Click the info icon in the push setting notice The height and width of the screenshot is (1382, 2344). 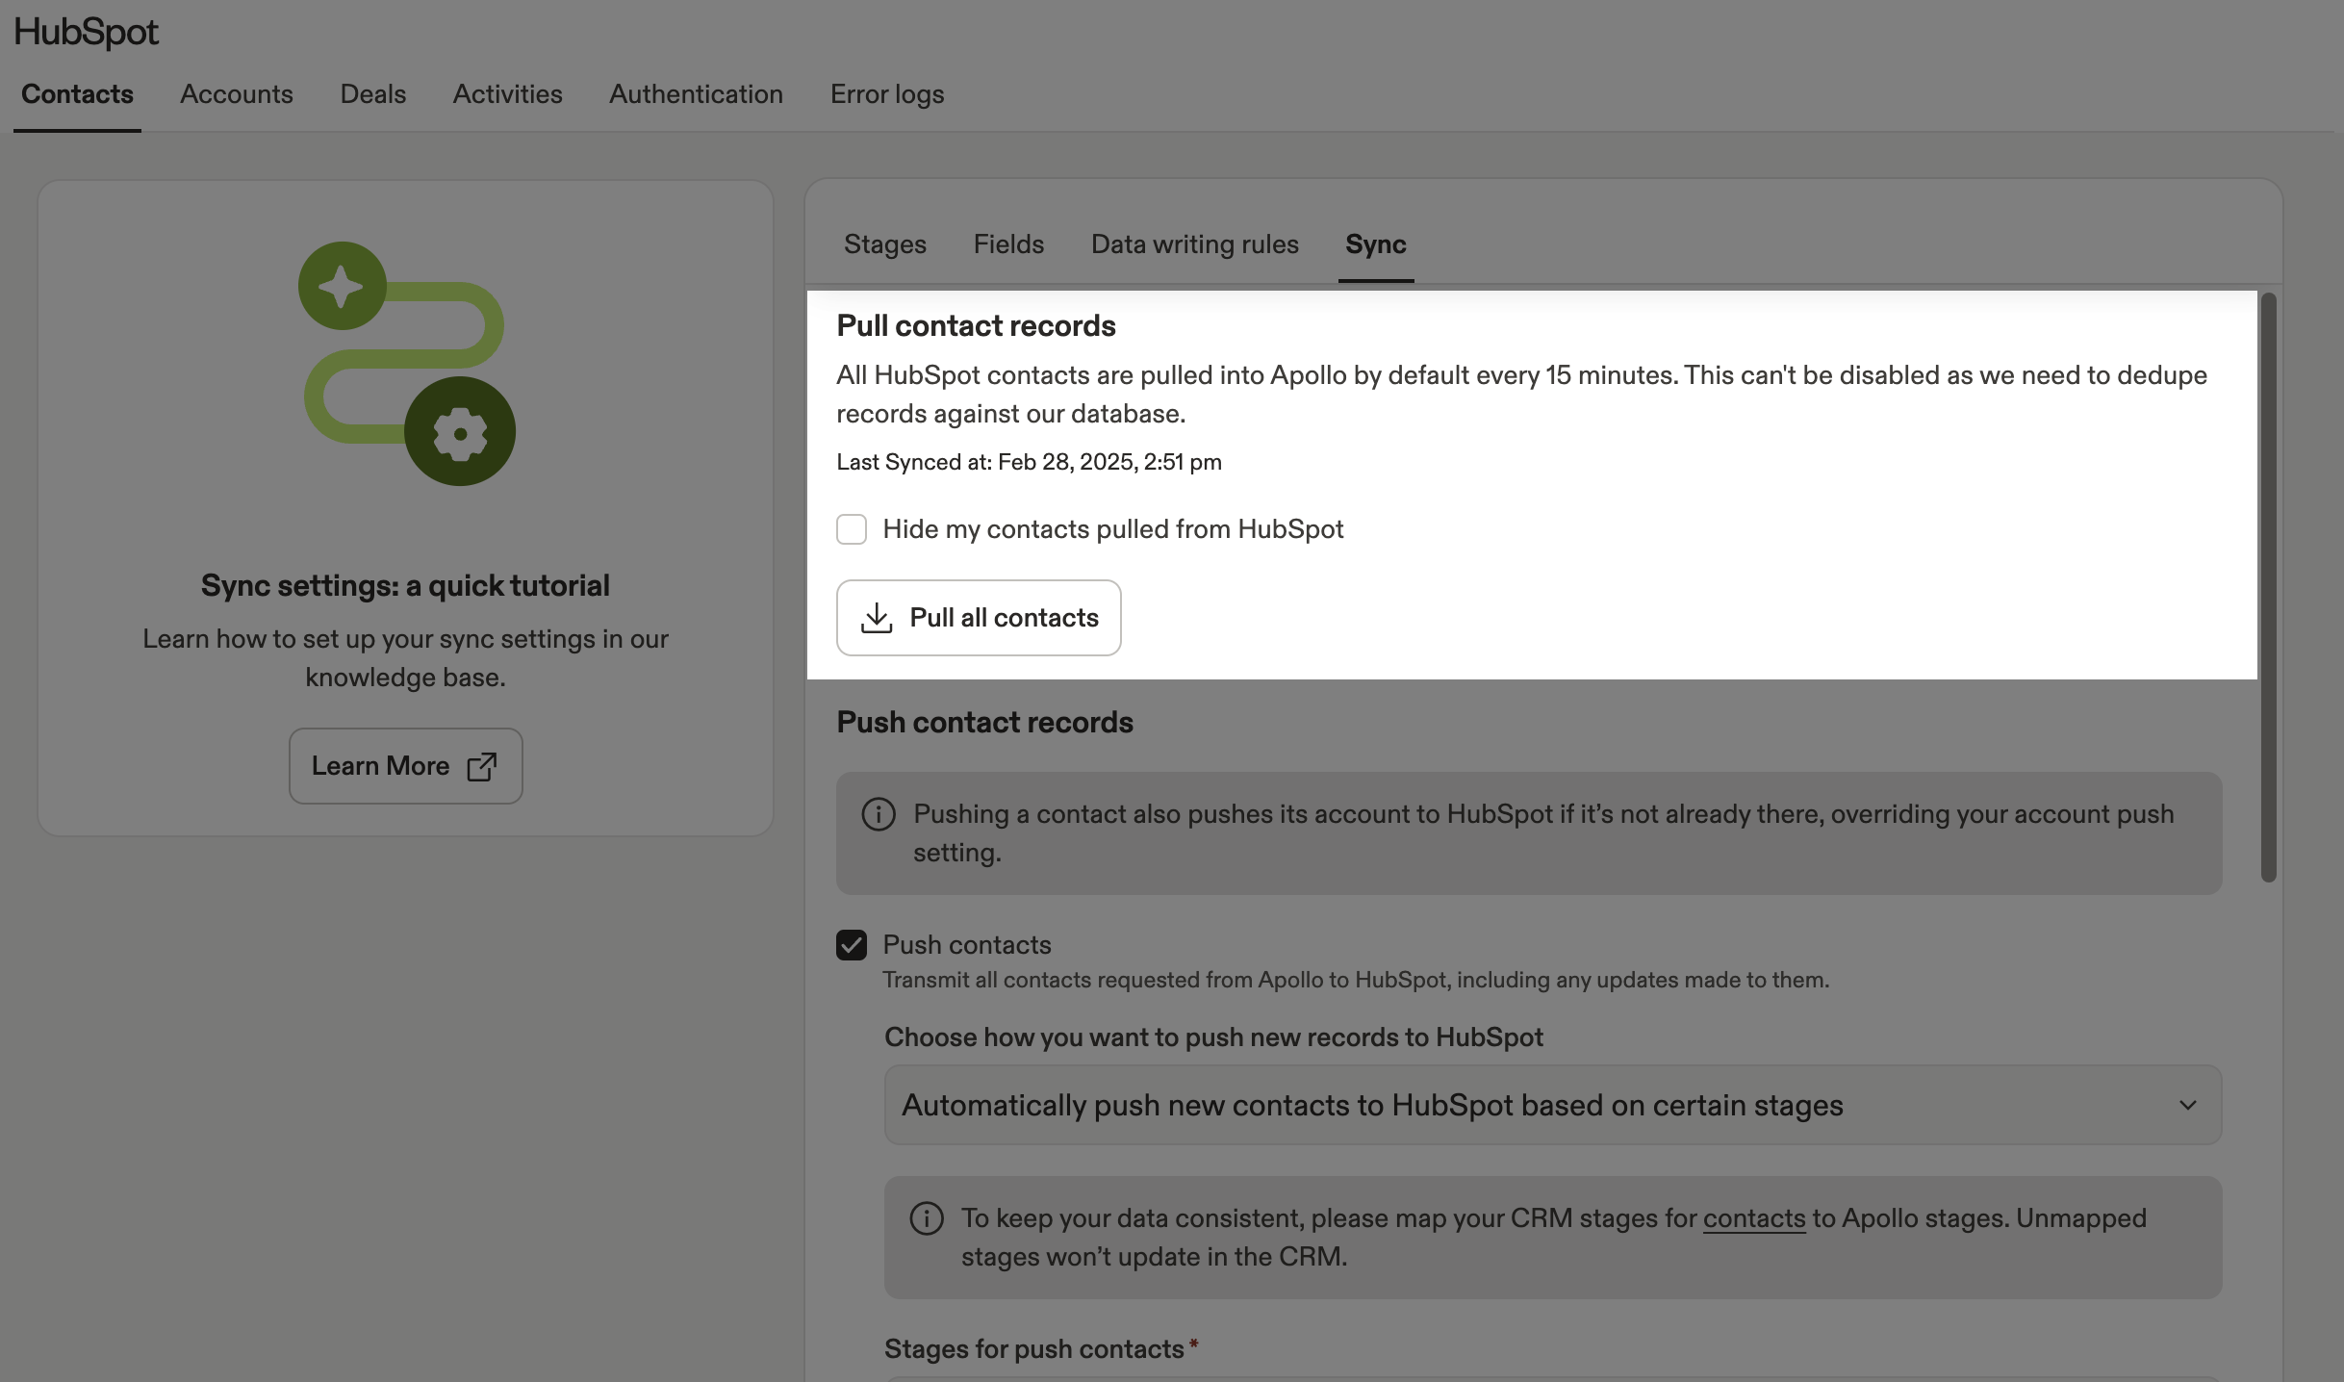tap(877, 813)
